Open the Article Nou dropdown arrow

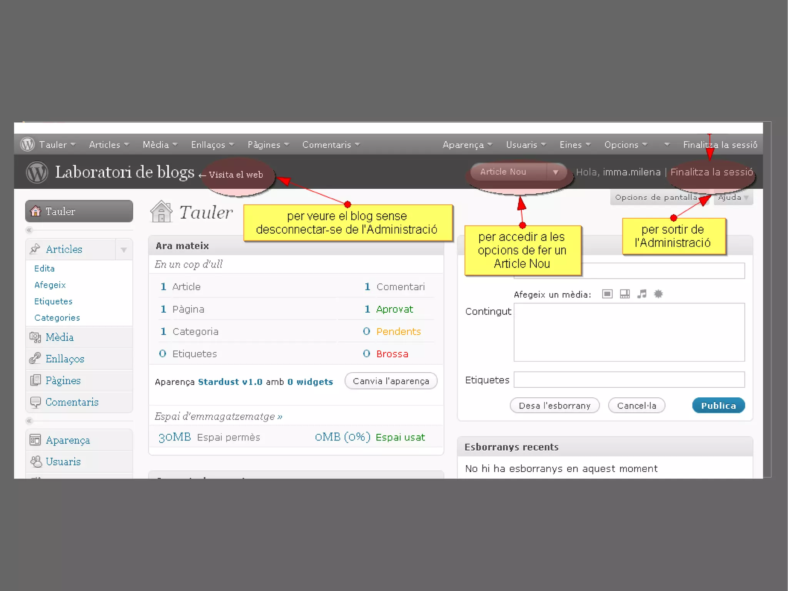click(555, 172)
